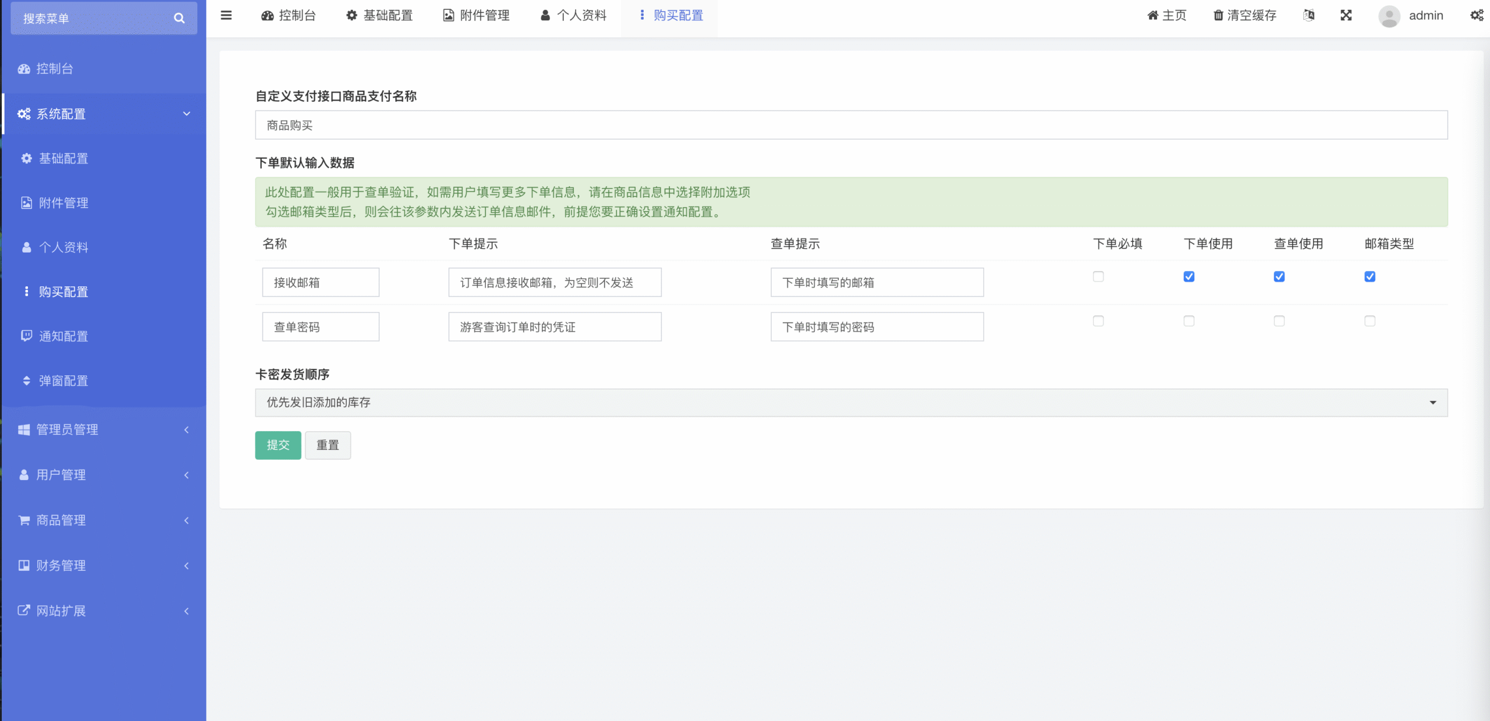Click the green 提交 button
This screenshot has width=1490, height=721.
[x=278, y=445]
